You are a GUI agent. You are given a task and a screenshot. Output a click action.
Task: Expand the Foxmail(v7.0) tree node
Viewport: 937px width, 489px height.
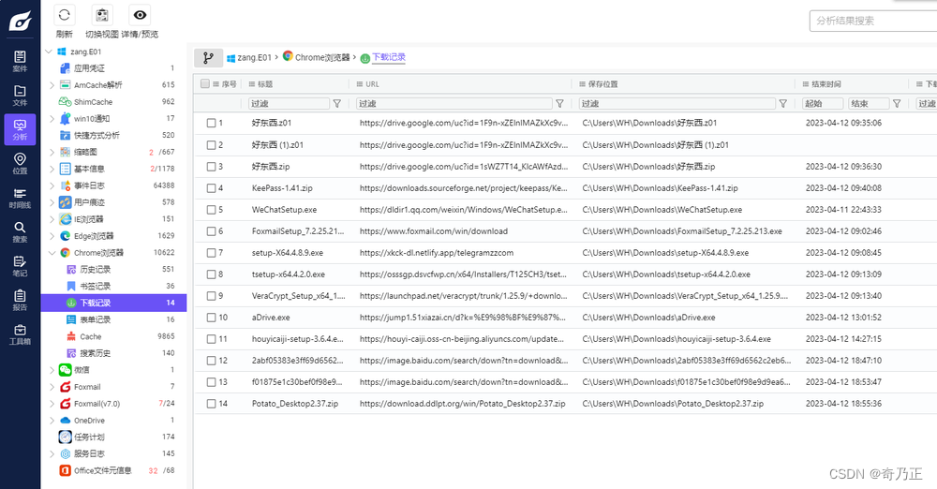click(52, 404)
